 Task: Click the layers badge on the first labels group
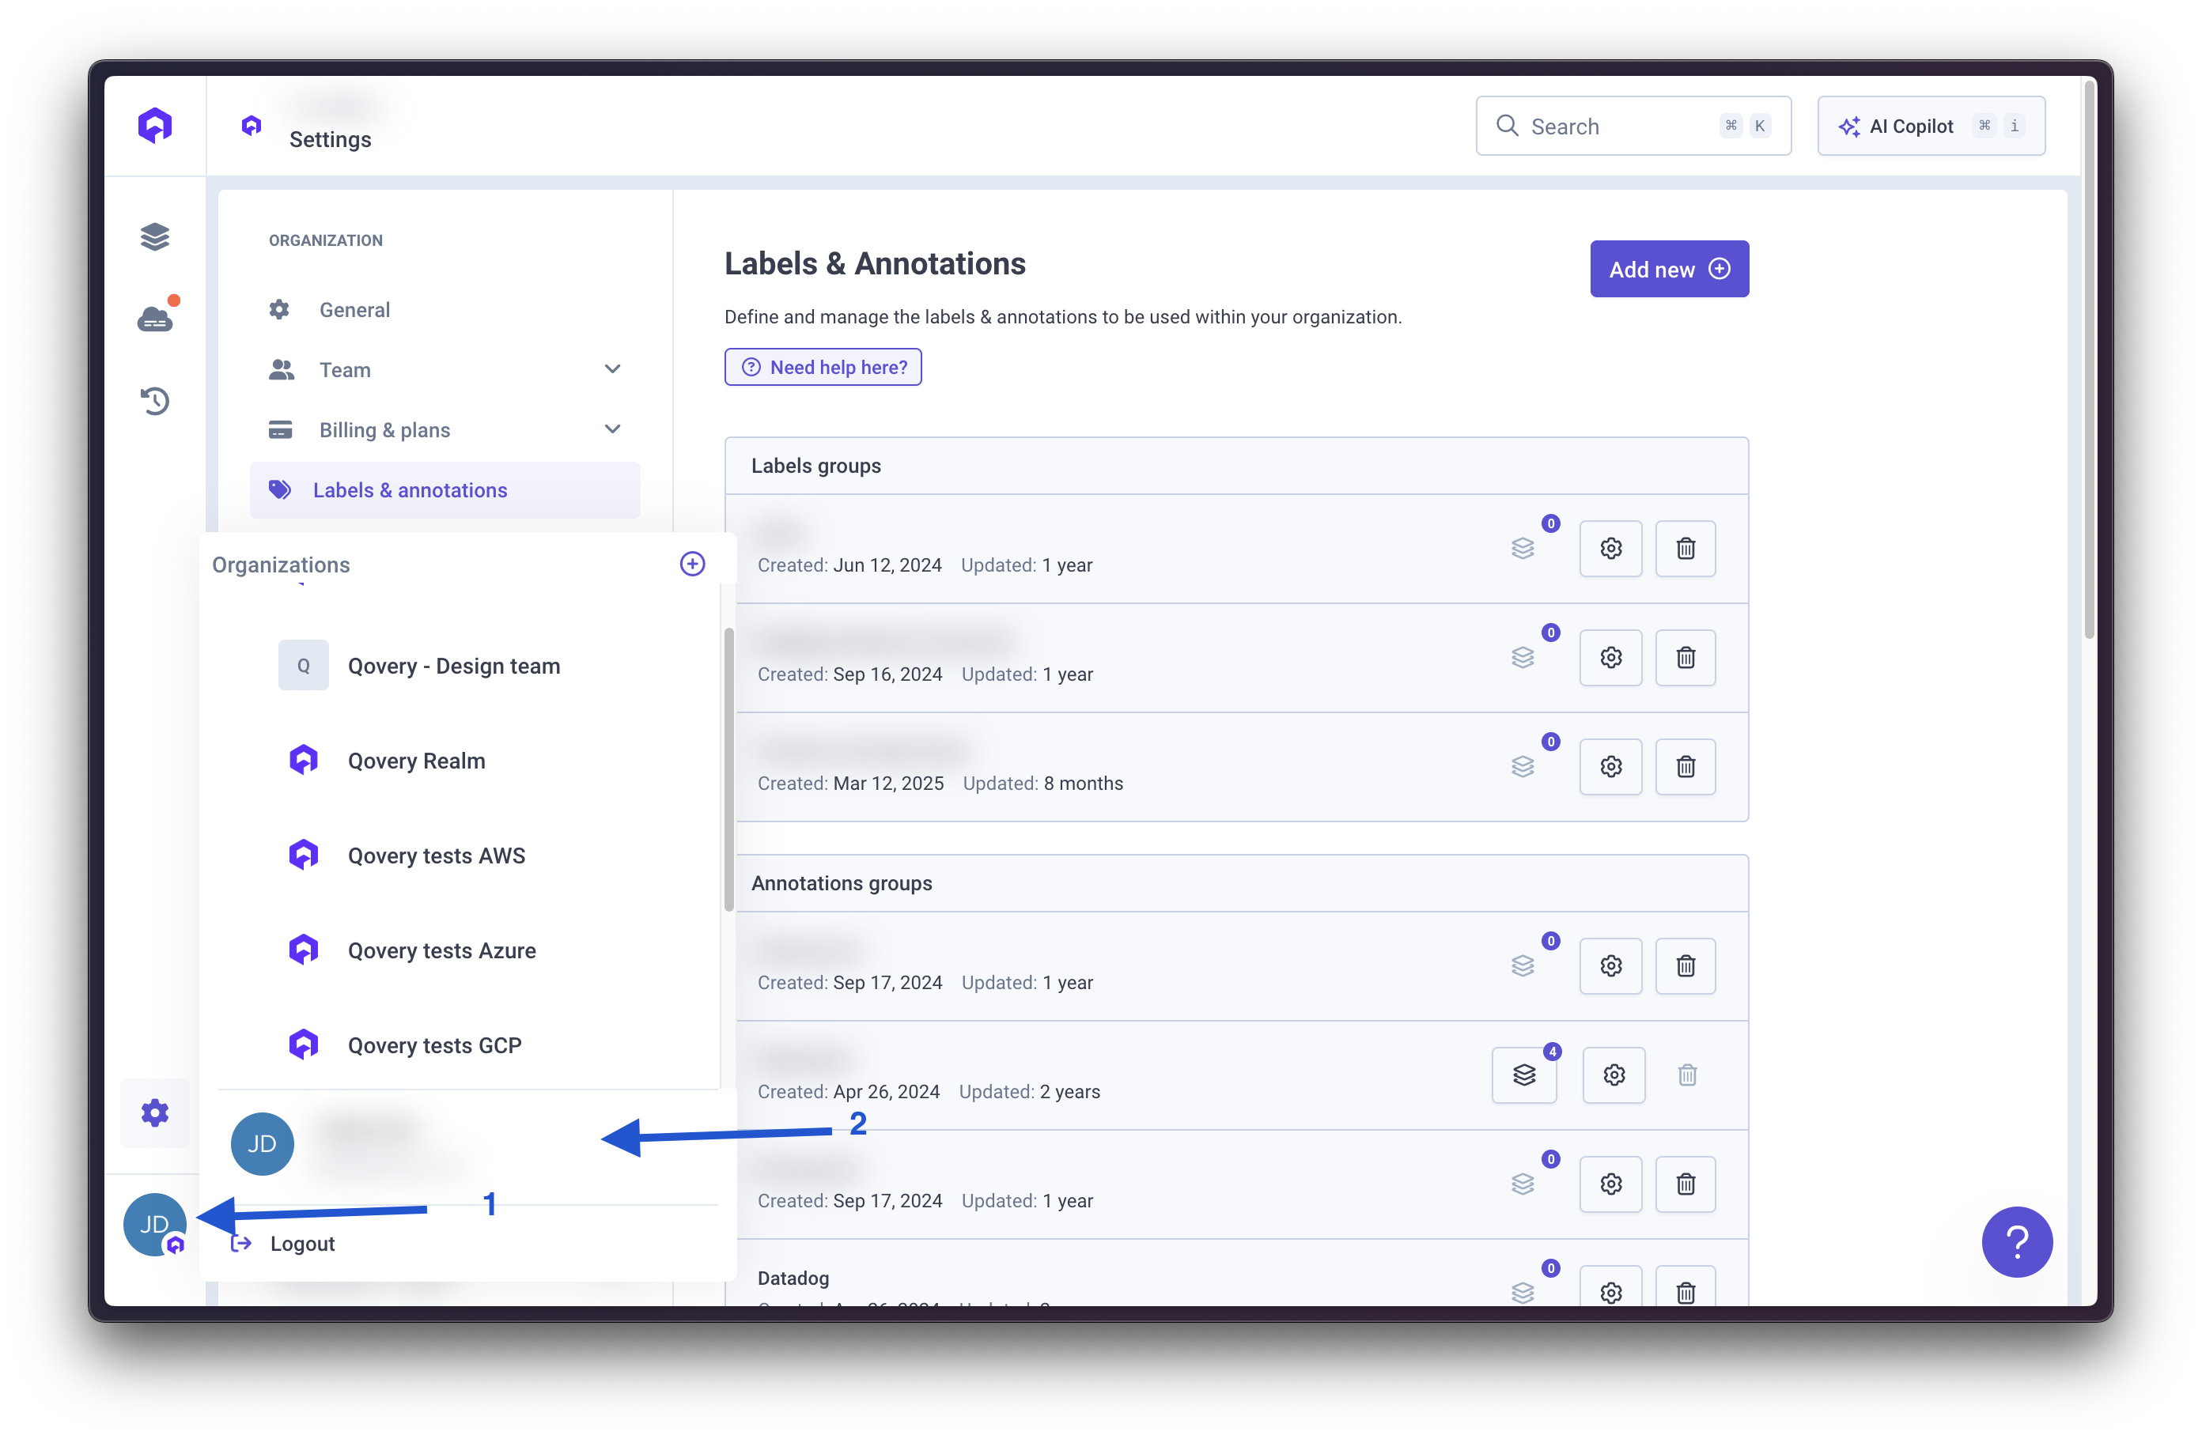point(1524,547)
